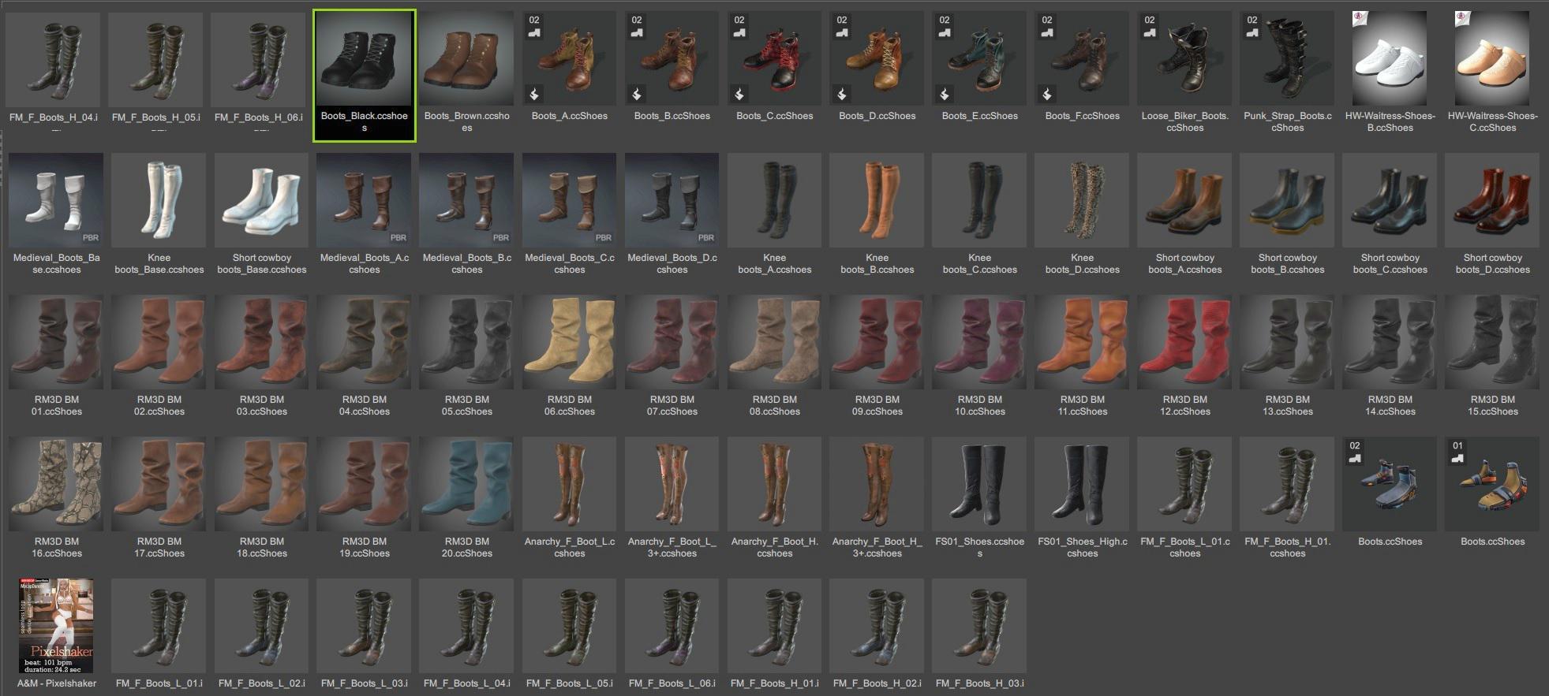
Task: Click the PBR badge on Medieval_Boots_A
Action: pyautogui.click(x=398, y=237)
